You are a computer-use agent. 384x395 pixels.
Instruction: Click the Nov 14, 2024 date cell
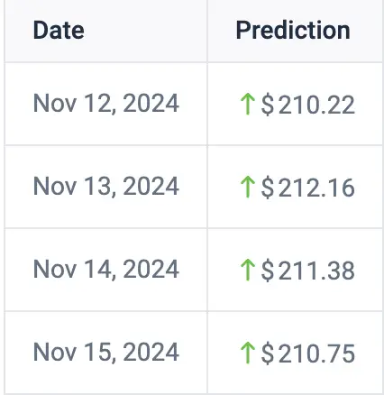(106, 270)
